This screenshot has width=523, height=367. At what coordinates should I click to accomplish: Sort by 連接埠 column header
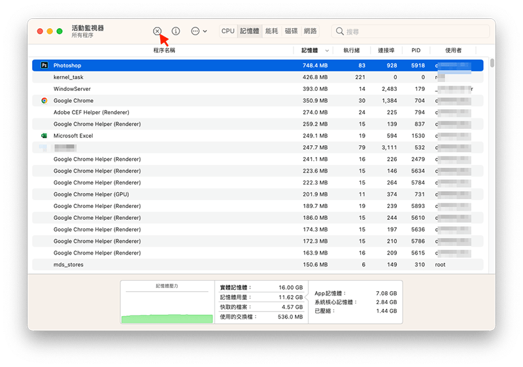tap(386, 50)
